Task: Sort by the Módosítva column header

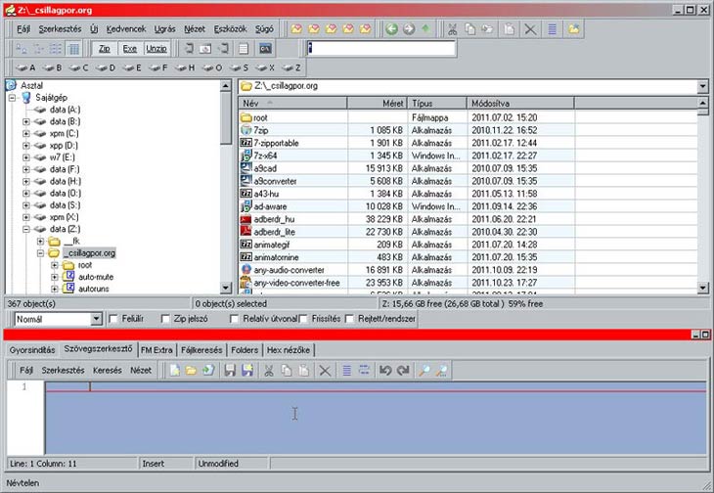Action: [x=520, y=104]
